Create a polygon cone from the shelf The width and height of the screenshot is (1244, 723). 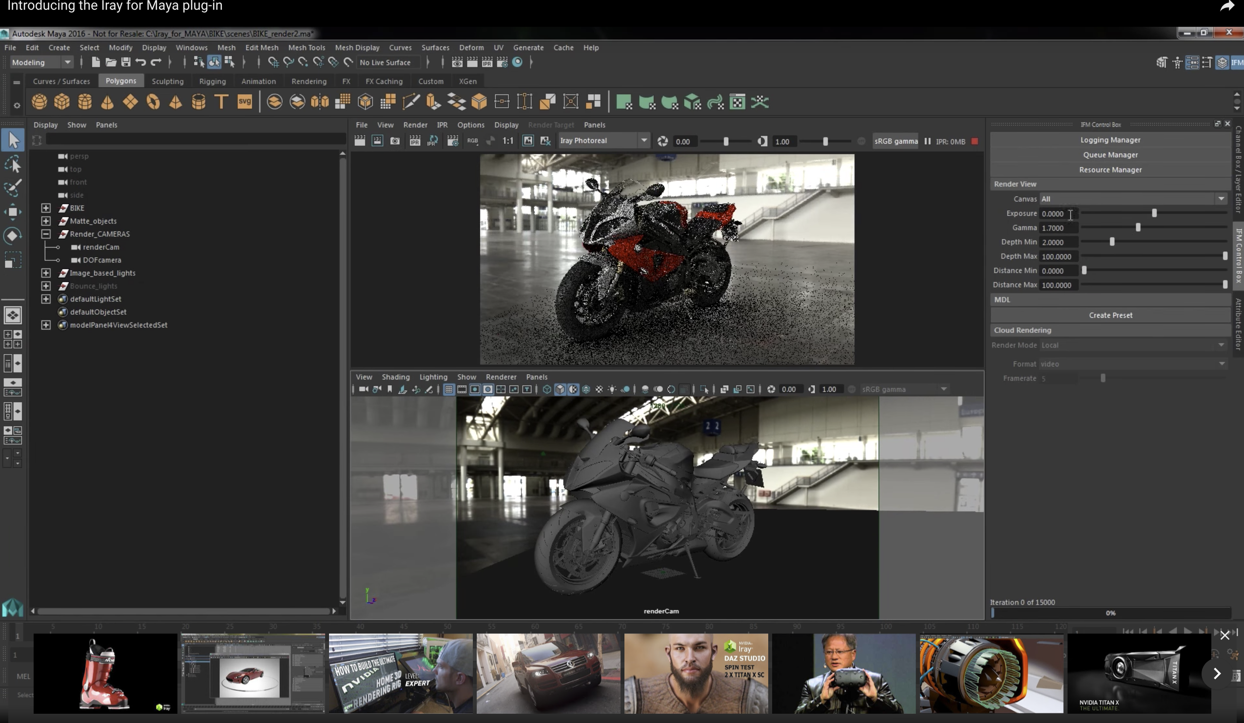point(107,102)
